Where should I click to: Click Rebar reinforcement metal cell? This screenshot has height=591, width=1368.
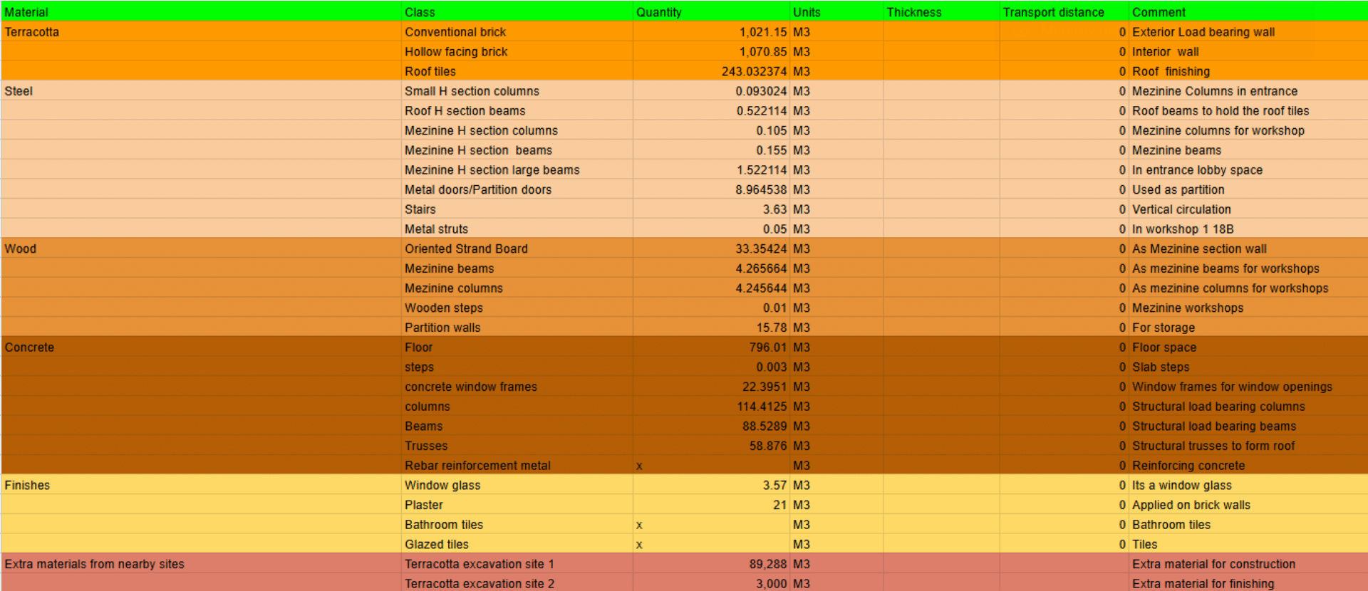pos(517,466)
